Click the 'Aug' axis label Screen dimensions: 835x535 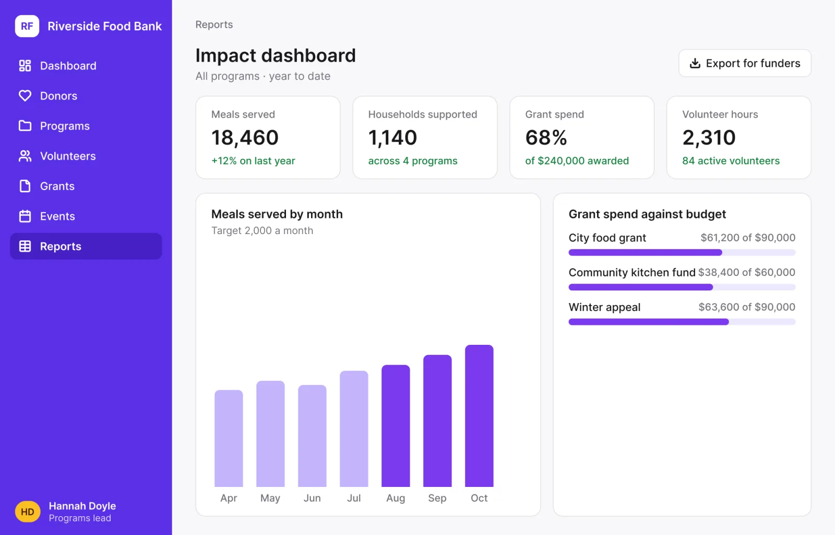(x=396, y=498)
